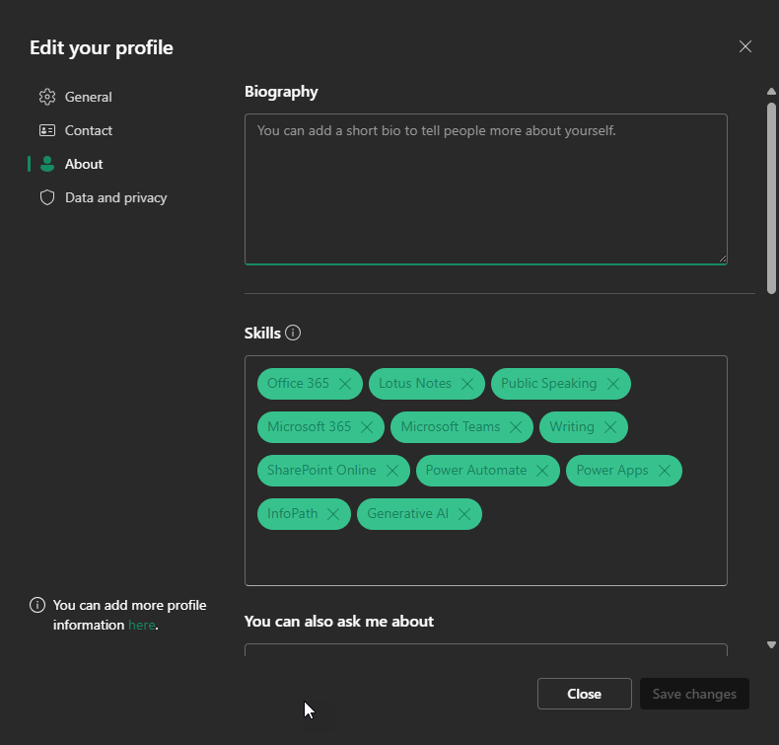The height and width of the screenshot is (745, 779).
Task: Click the Skills info icon
Action: [293, 333]
